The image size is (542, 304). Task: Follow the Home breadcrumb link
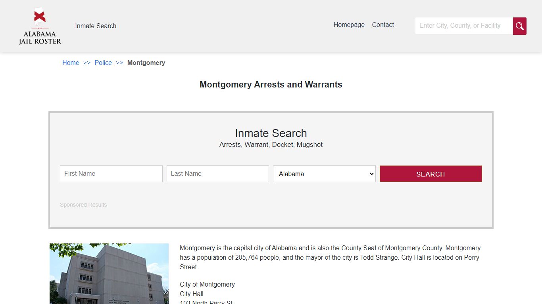[71, 63]
